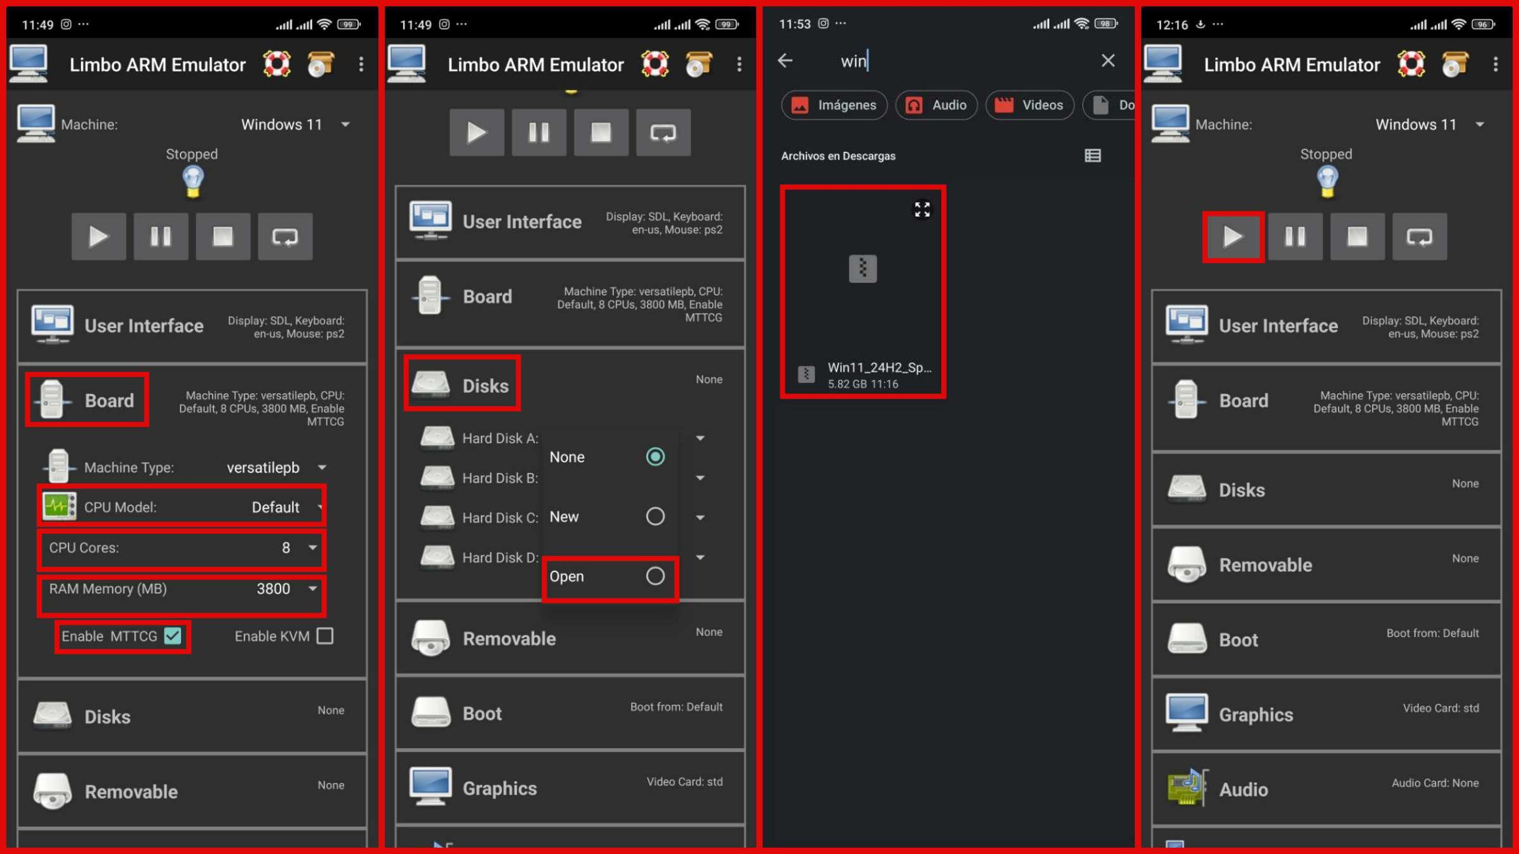Tap the lifebuoy icon on the Disks-expanded screen
Screen dimensions: 1519x854
point(655,64)
